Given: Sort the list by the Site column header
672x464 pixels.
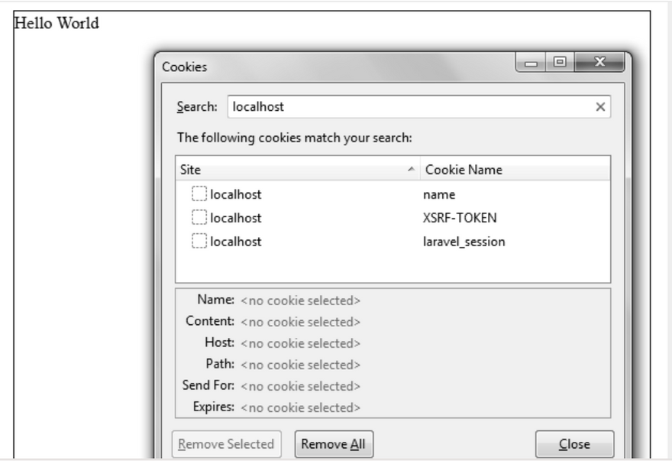Looking at the screenshot, I should [x=290, y=170].
